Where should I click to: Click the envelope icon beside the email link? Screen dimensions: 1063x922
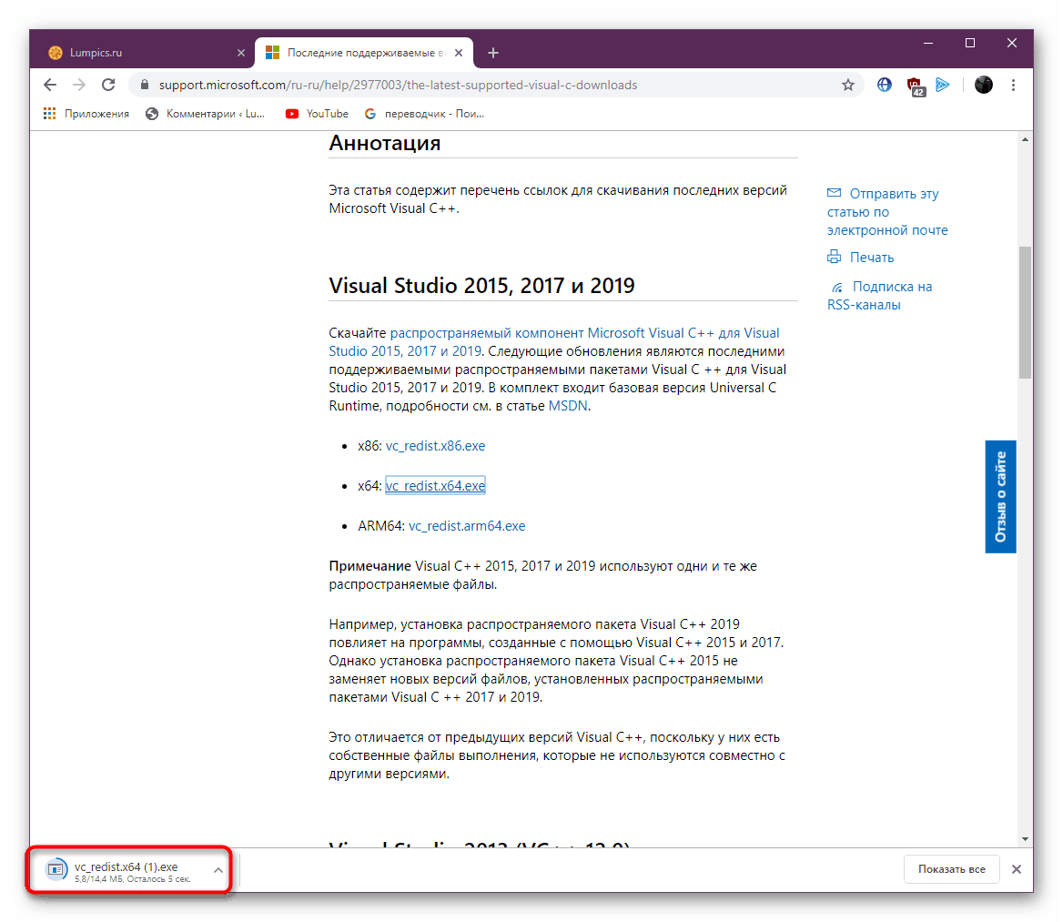click(x=834, y=193)
